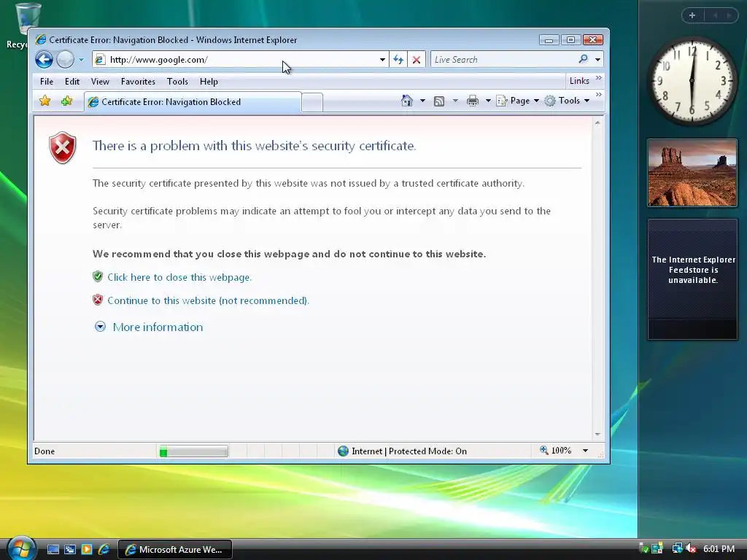Refresh the page with the Refresh button

point(398,60)
